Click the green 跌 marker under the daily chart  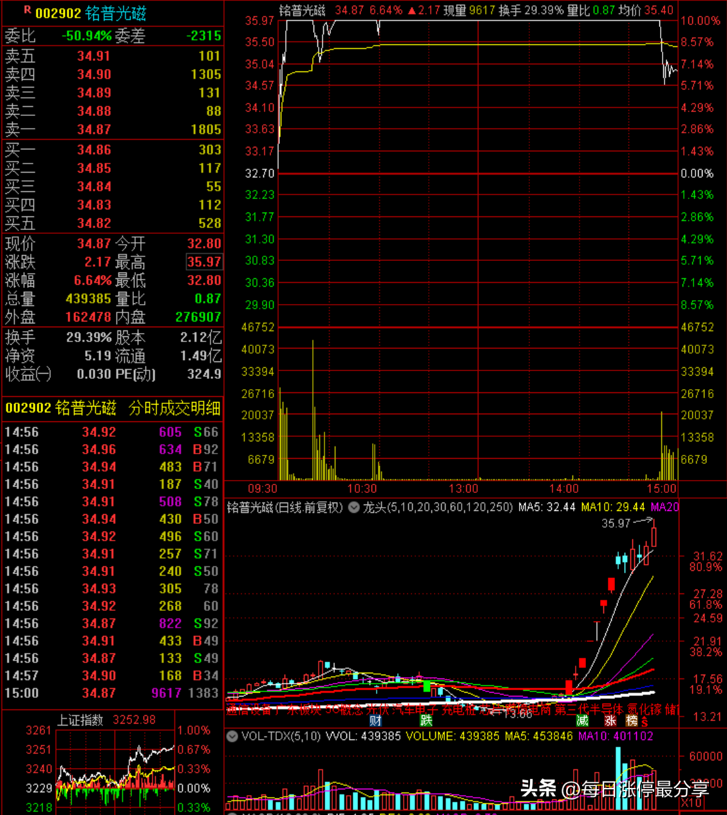pos(426,720)
